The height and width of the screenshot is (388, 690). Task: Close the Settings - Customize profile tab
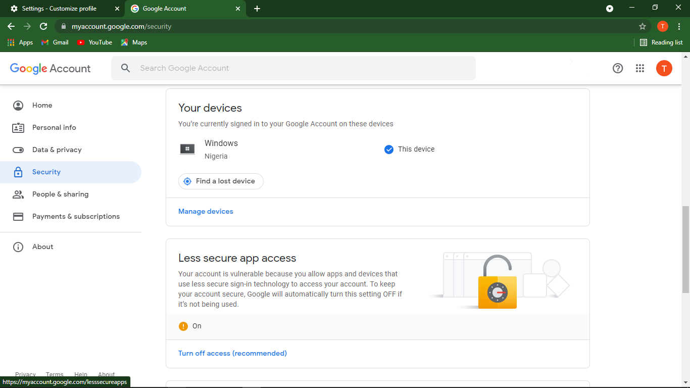coord(117,9)
